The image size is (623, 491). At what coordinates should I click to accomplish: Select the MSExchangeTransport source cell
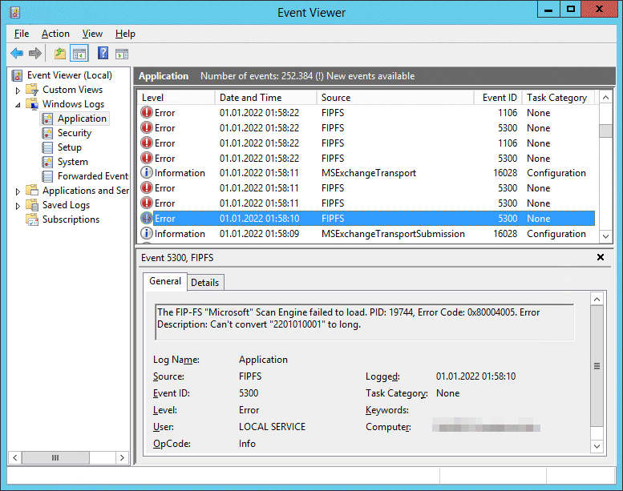[x=369, y=173]
